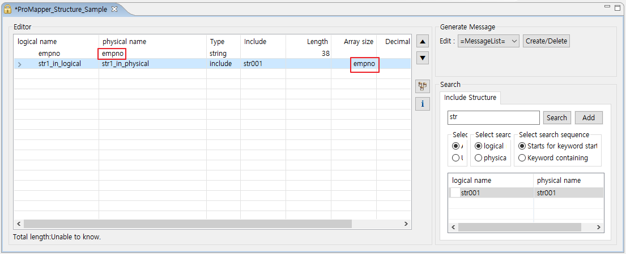Click search results scrollbar right arrow
The height and width of the screenshot is (254, 626).
(x=598, y=227)
